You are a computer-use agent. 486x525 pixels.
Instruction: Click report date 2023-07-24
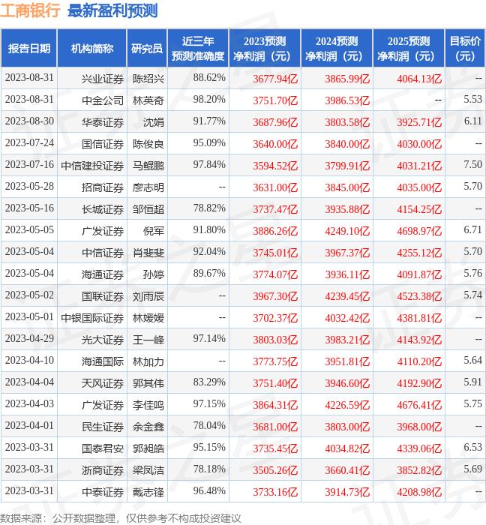(29, 143)
